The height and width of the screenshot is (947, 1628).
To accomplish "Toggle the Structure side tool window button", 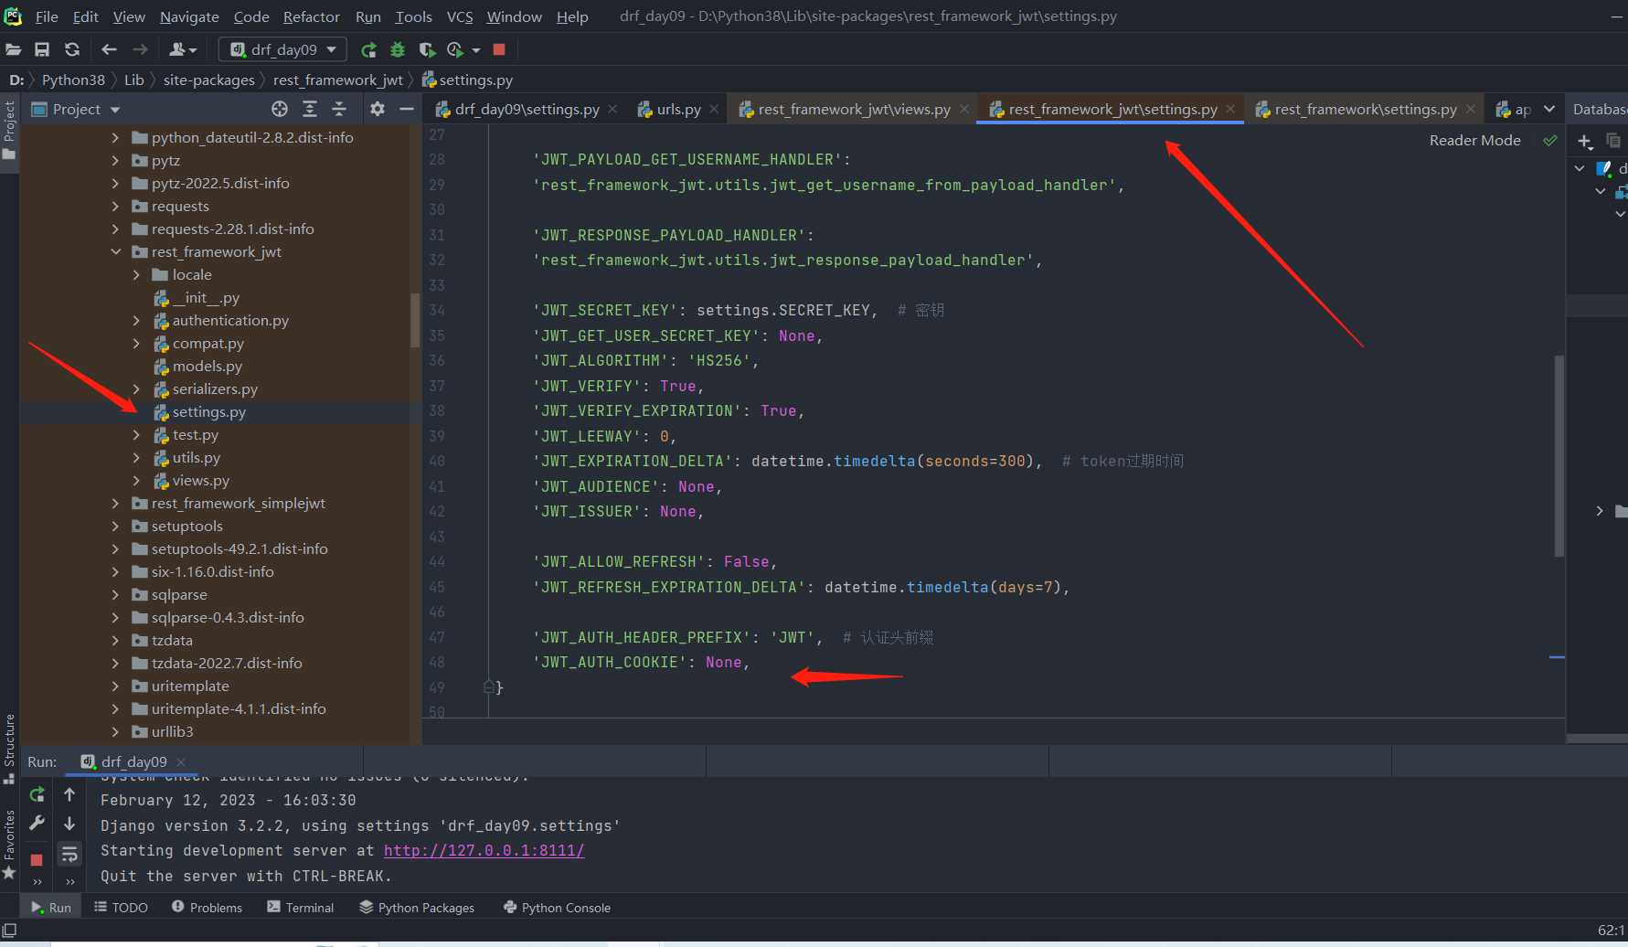I will click(x=9, y=749).
